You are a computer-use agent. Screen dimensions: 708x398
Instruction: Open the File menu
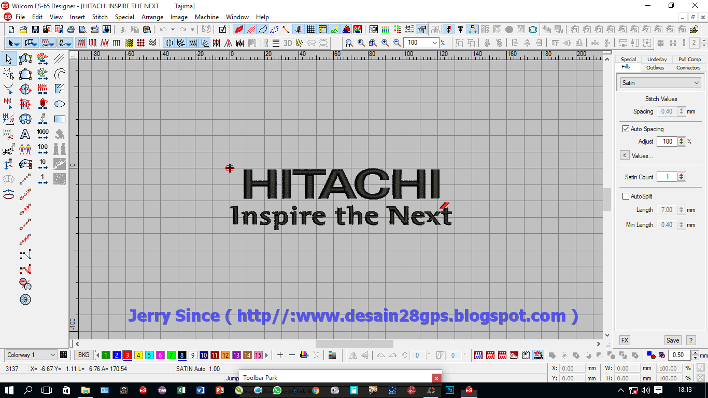20,17
